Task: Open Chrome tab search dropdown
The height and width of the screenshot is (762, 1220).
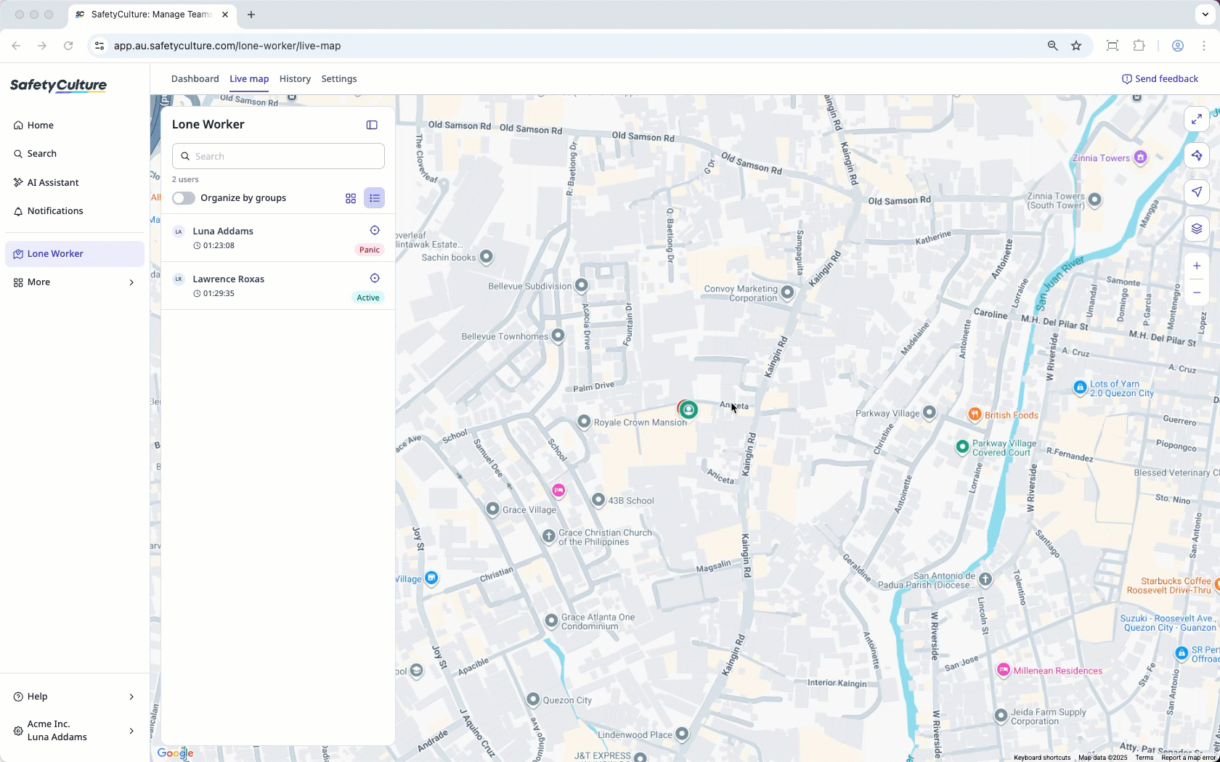Action: coord(1205,15)
